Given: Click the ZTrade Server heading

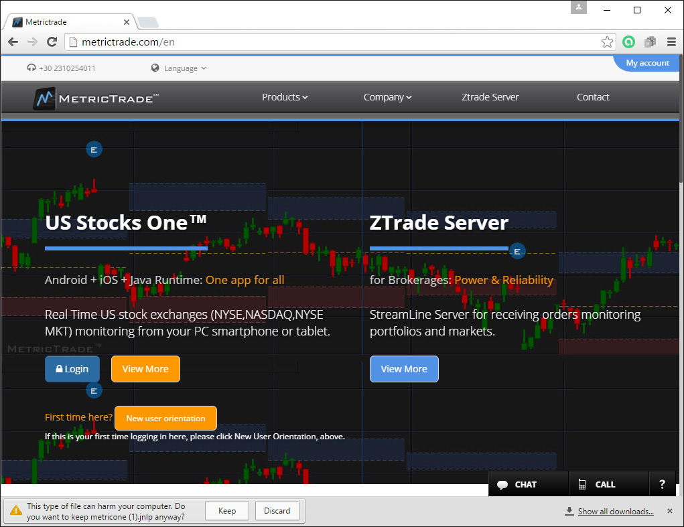Looking at the screenshot, I should [x=439, y=223].
